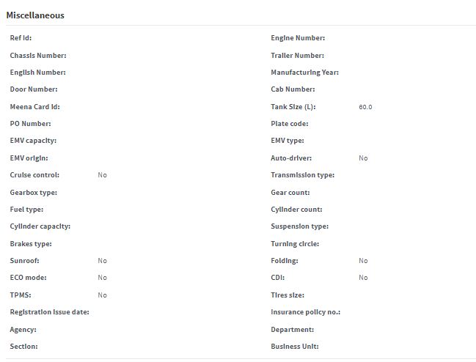
Task: Click the Tires size label
Action: (288, 295)
